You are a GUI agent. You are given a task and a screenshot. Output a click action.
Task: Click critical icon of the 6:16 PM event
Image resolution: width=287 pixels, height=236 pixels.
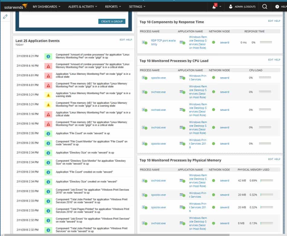(48, 66)
